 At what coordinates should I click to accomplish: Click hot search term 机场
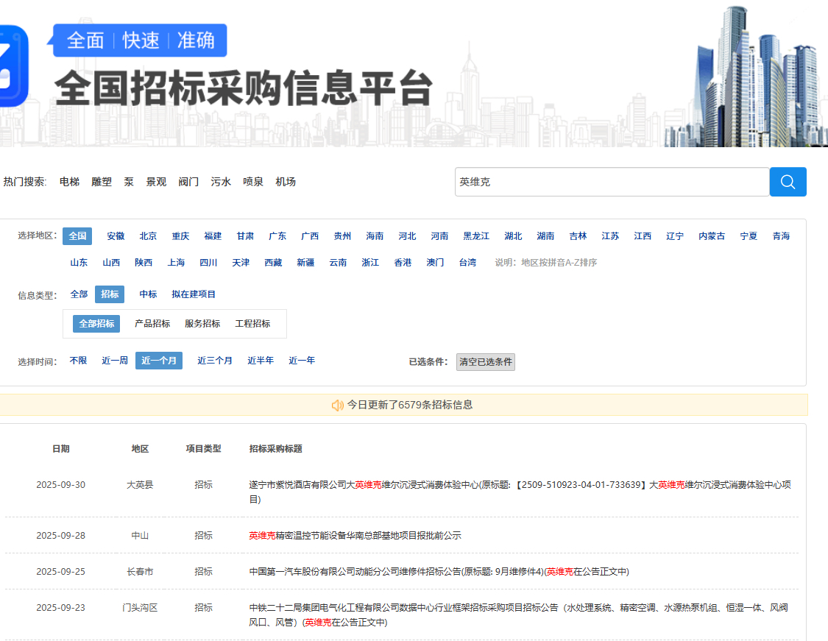[x=285, y=182]
